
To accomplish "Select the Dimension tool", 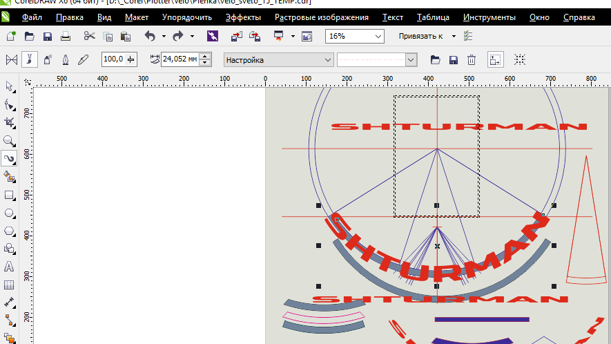I will 9,303.
